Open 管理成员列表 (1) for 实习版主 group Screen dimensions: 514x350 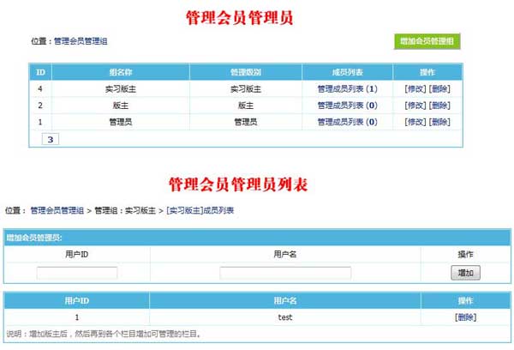[347, 88]
